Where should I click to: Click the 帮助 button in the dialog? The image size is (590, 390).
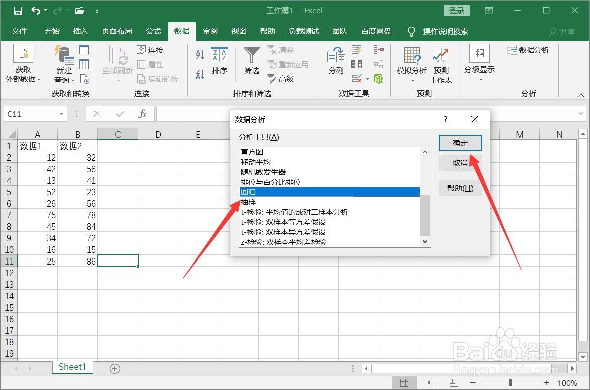[x=459, y=188]
